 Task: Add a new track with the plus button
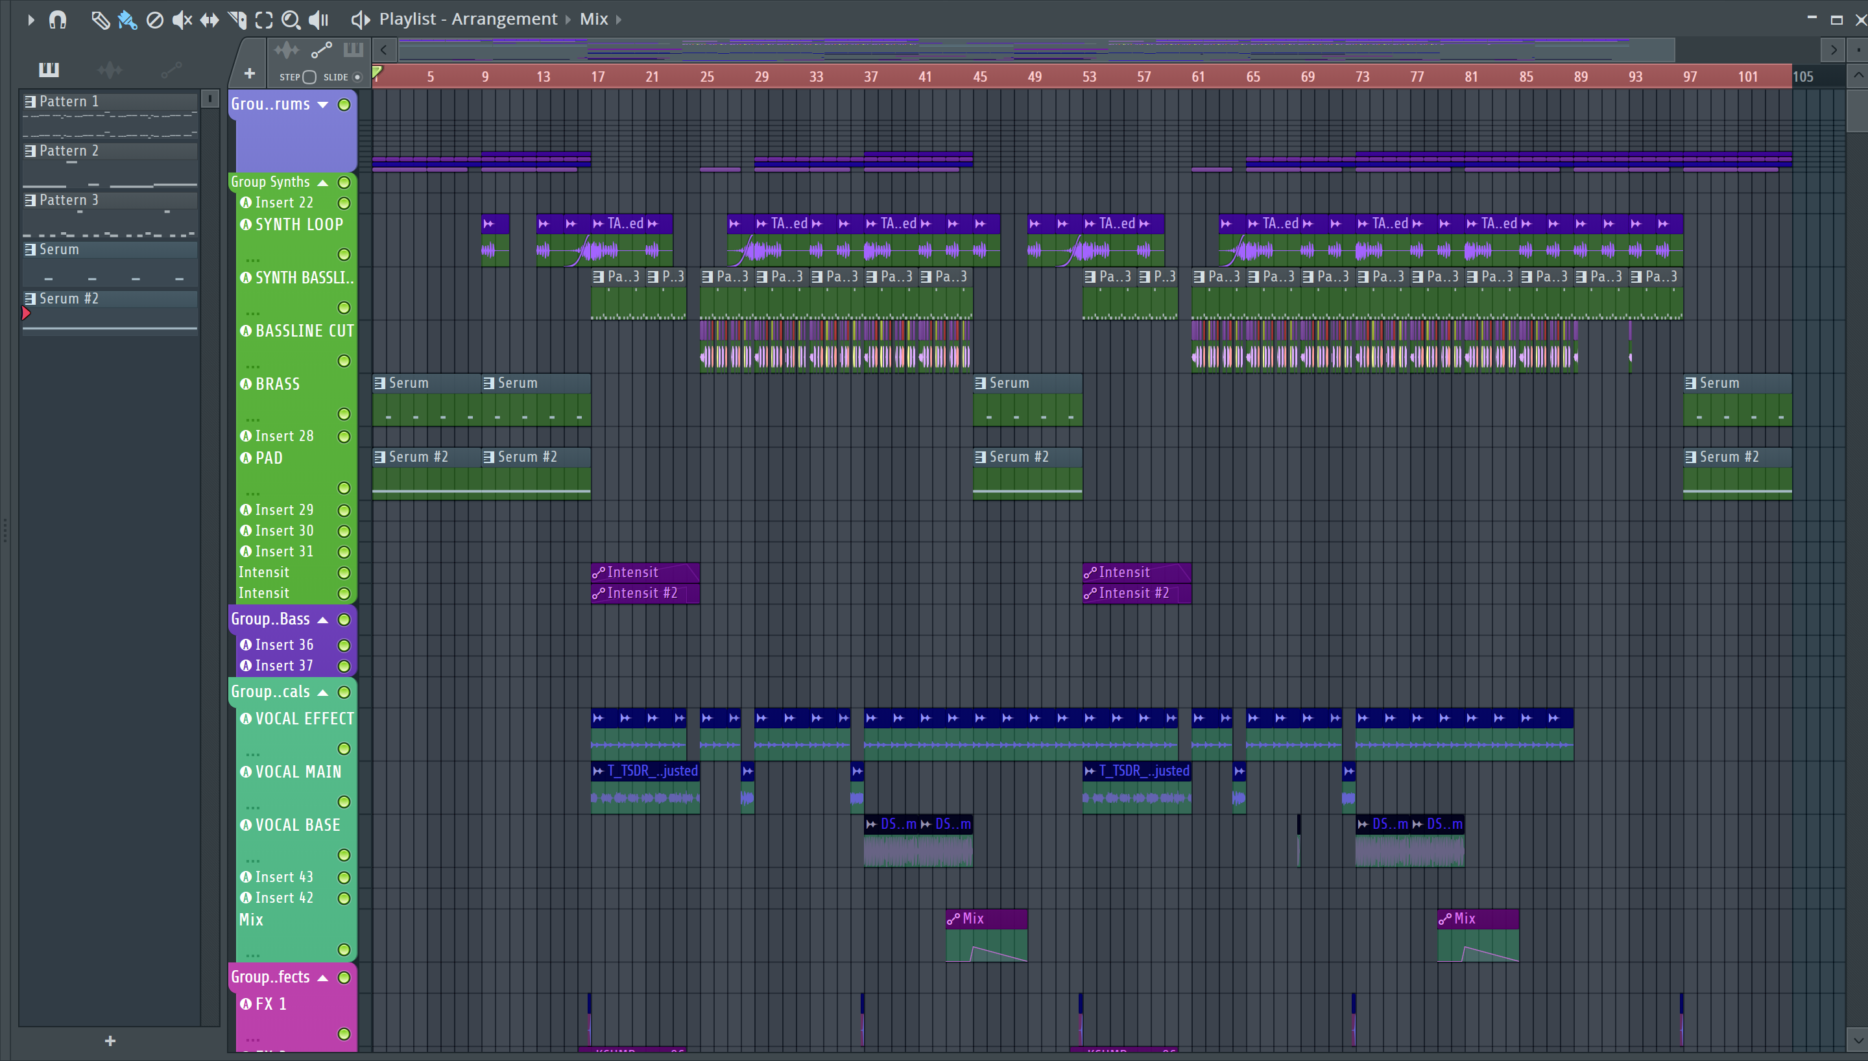pos(249,73)
